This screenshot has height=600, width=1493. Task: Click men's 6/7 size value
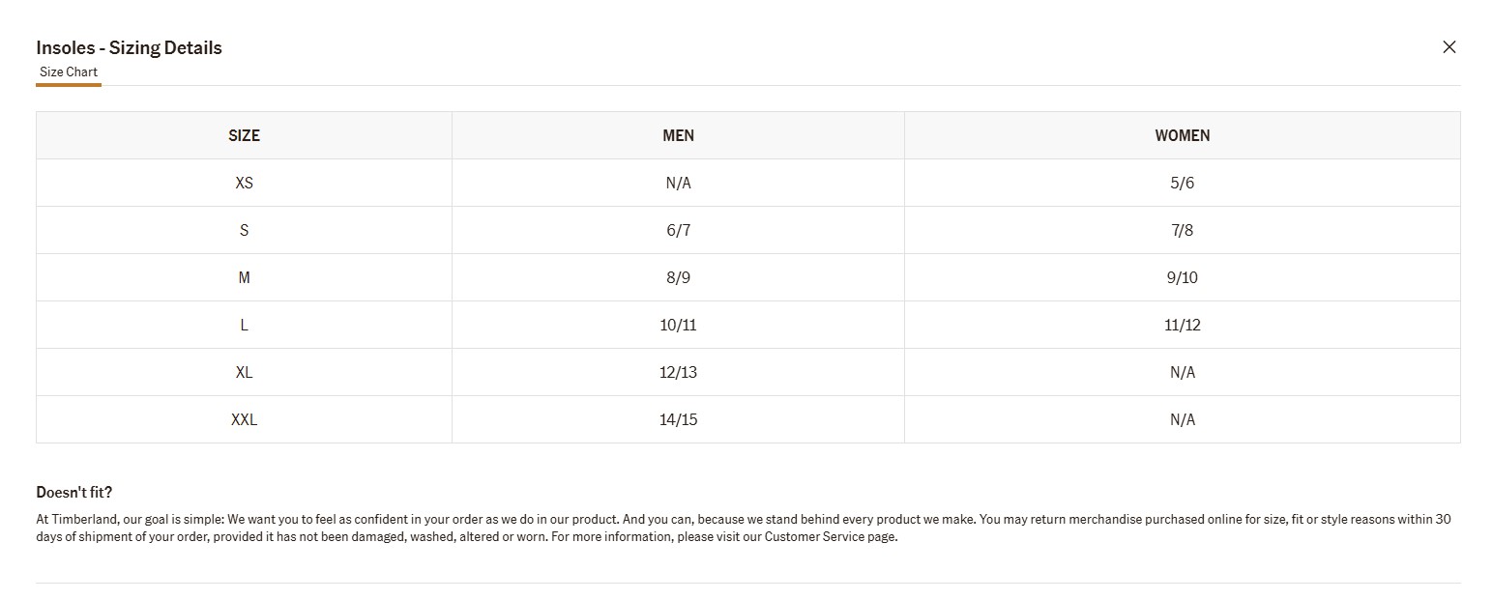coord(678,230)
